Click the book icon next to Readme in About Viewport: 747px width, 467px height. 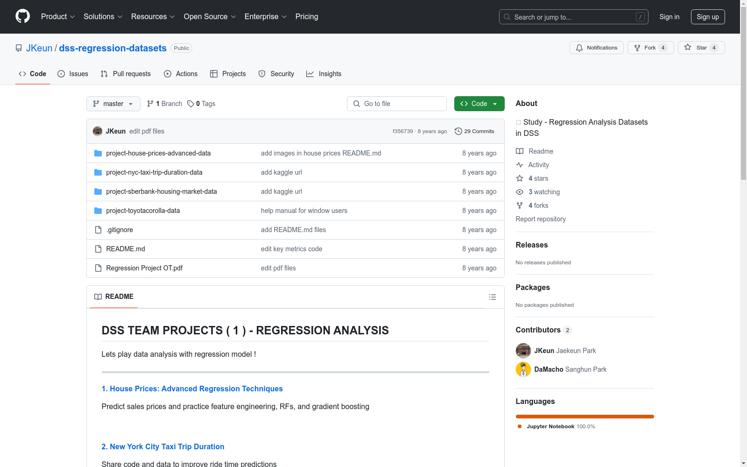point(520,151)
